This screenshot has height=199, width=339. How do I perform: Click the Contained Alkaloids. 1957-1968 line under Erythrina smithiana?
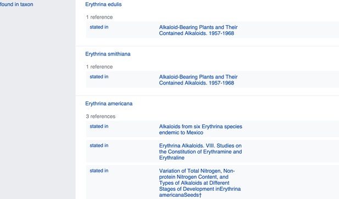pos(197,83)
